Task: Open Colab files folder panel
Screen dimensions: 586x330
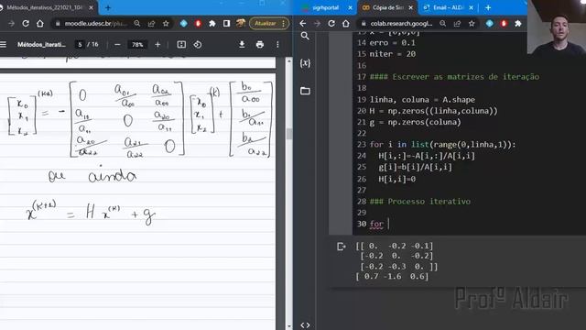Action: coord(305,91)
